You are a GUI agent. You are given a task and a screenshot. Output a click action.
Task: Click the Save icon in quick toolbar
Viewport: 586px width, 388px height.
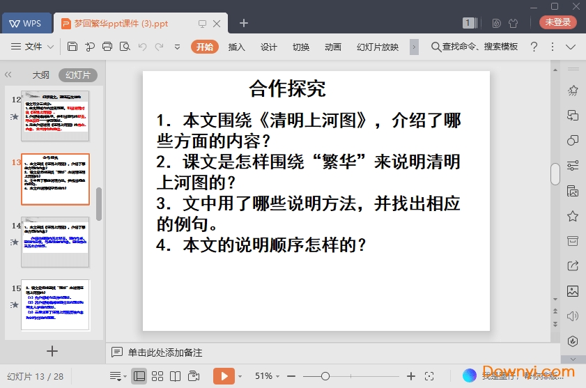(x=72, y=47)
